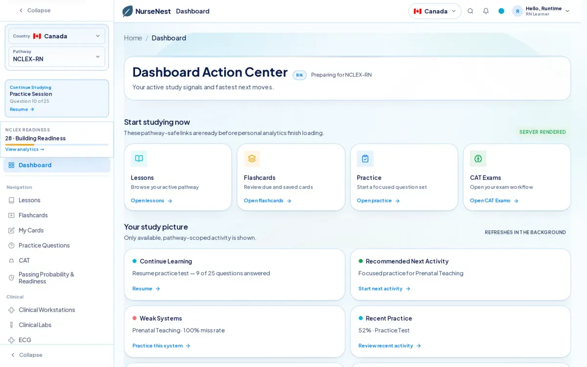The height and width of the screenshot is (367, 587).
Task: Click the SERVER RENDERED badge
Action: 542,132
